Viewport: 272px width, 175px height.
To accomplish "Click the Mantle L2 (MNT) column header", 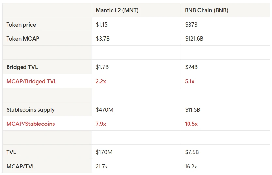I will (117, 10).
